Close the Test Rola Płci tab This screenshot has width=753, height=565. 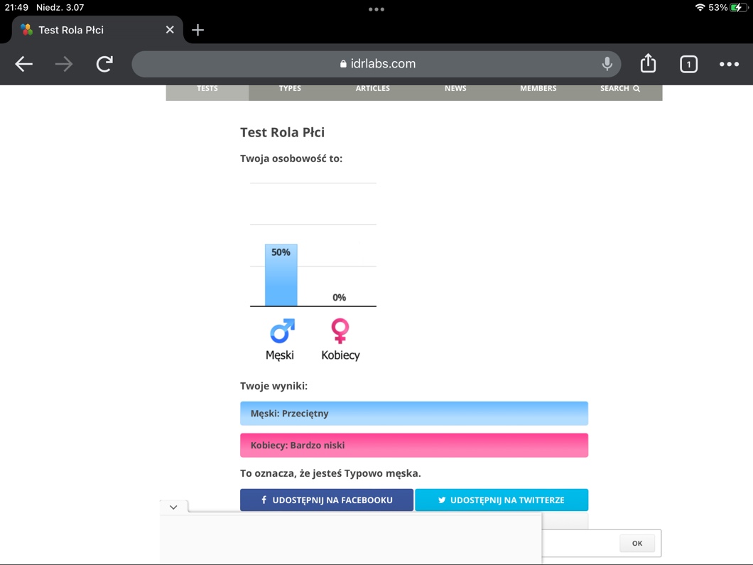point(170,30)
